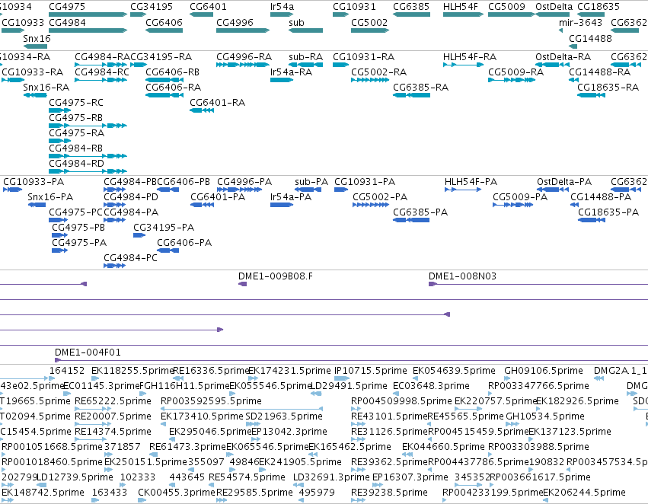
Task: Select the CG5002-PA protein label
Action: tap(380, 196)
